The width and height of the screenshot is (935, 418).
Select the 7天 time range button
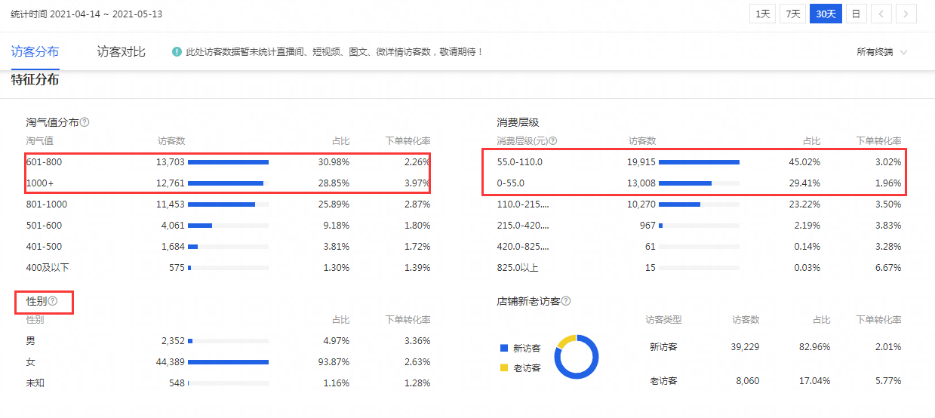[792, 14]
